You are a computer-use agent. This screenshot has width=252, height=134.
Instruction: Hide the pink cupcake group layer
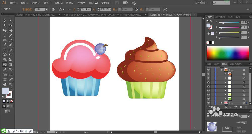pyautogui.click(x=208, y=103)
